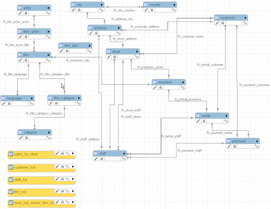Click the cursor-list icon on the rental table

226,121
